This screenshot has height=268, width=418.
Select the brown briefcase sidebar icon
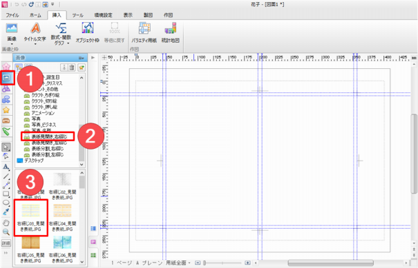[x=6, y=121]
